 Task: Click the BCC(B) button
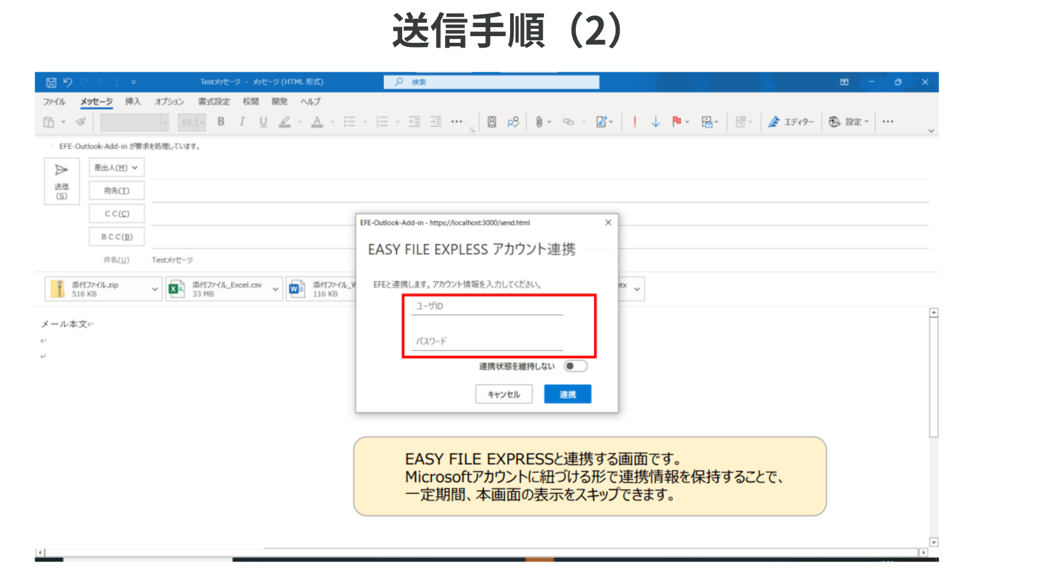tap(116, 237)
